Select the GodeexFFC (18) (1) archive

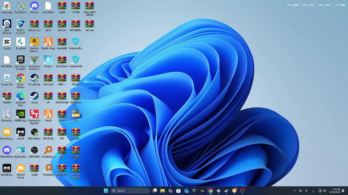[x=89, y=9]
